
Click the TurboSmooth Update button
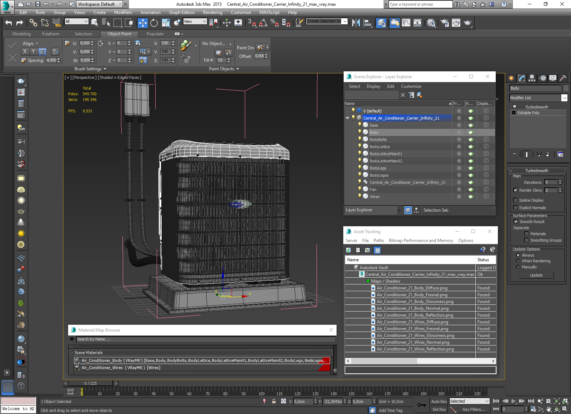tap(536, 275)
